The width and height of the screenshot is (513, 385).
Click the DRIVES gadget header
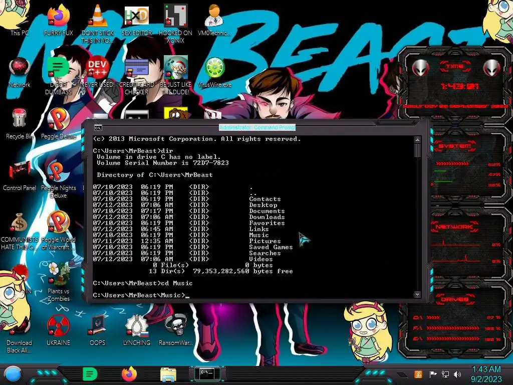(x=455, y=299)
